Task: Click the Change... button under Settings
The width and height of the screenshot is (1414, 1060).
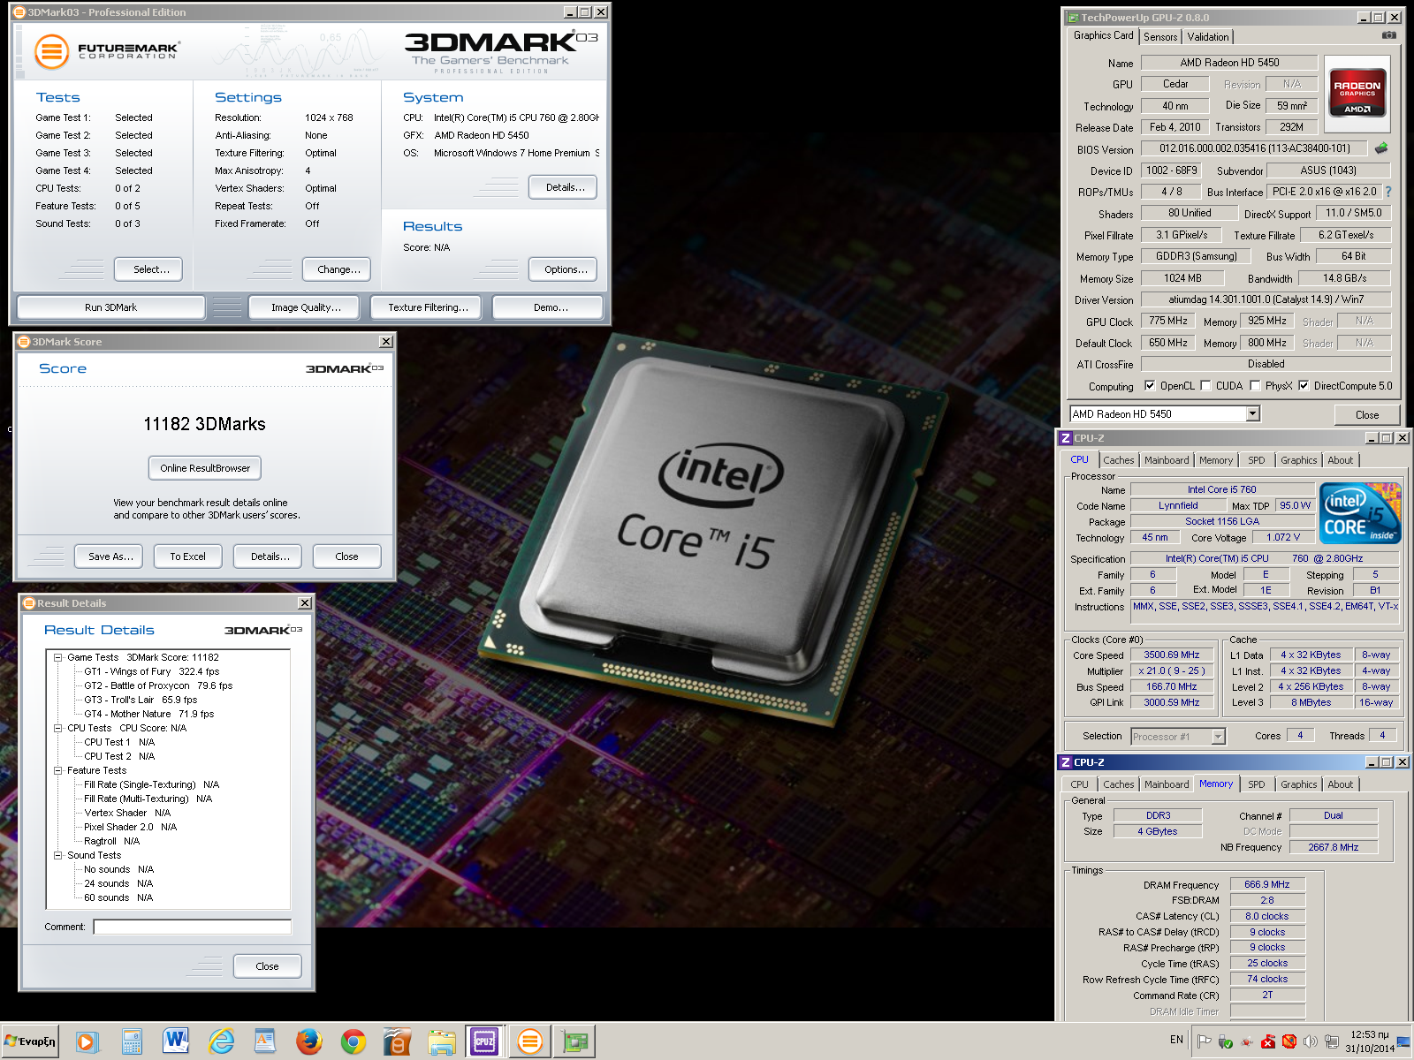Action: (338, 269)
